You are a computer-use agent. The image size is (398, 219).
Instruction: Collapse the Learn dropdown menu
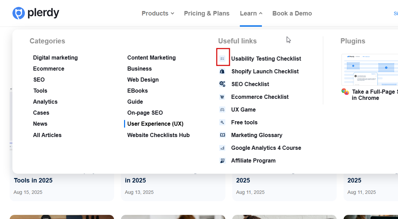pyautogui.click(x=251, y=13)
